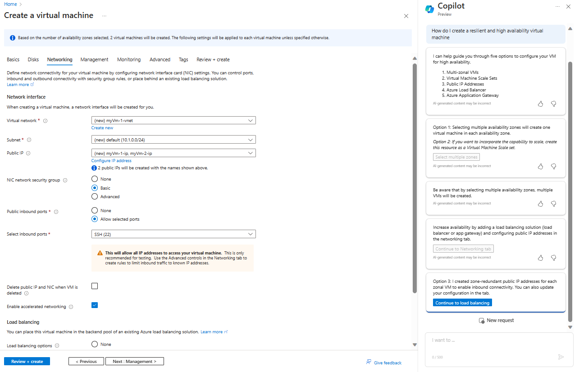
Task: Click the info icon next to Public IP
Action: [28, 153]
